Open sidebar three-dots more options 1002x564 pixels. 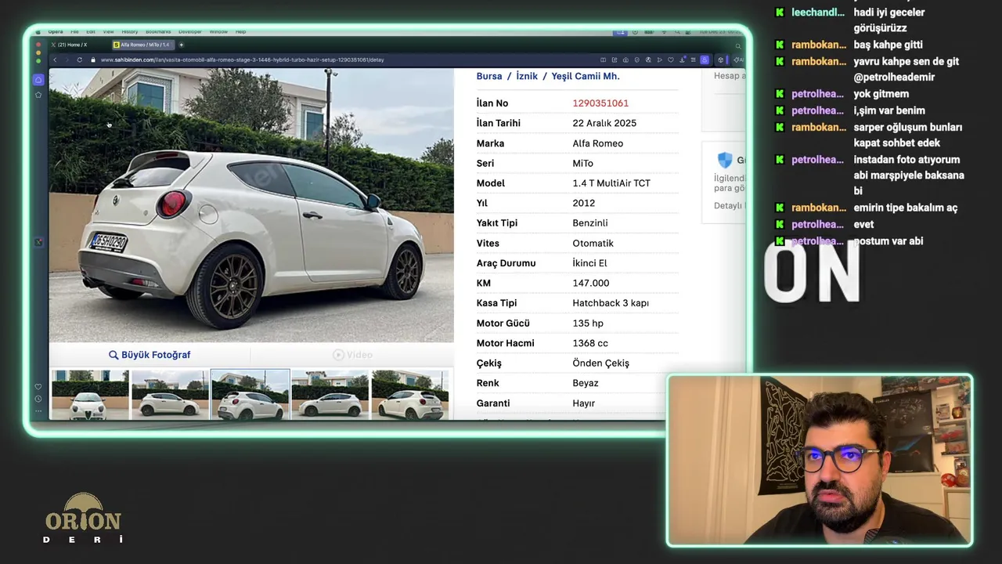(38, 411)
